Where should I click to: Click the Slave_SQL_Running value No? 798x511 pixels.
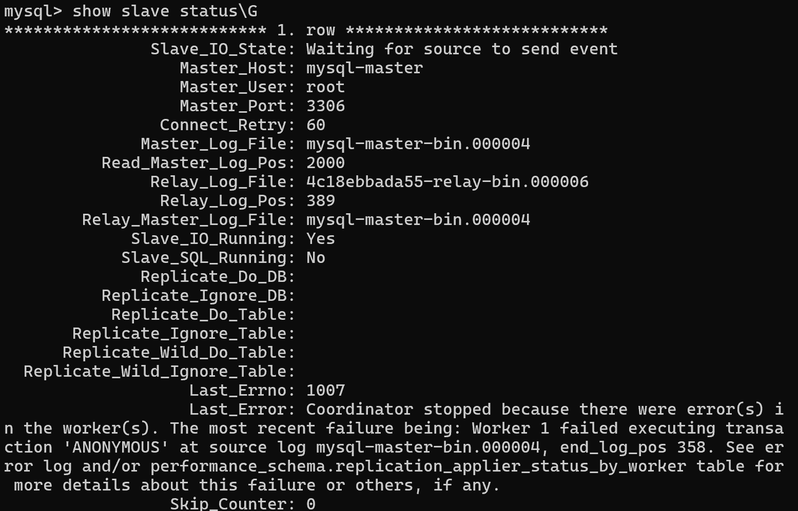tap(316, 258)
